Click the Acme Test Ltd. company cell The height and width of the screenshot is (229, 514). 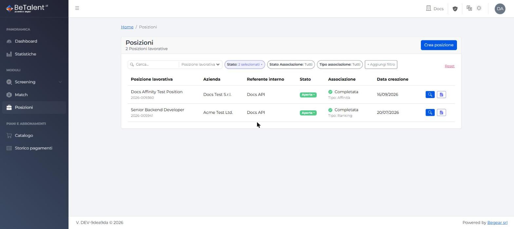coord(218,113)
